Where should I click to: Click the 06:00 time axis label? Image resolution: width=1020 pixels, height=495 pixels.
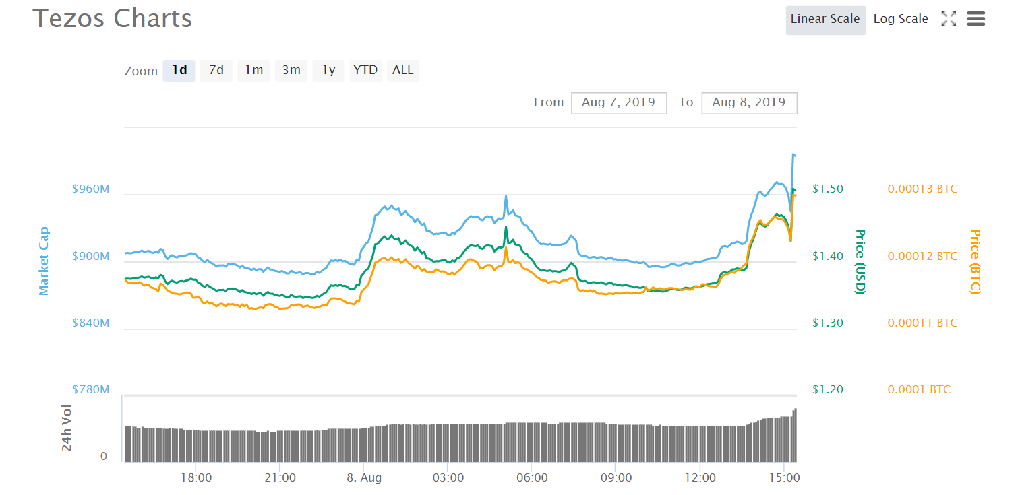click(532, 478)
